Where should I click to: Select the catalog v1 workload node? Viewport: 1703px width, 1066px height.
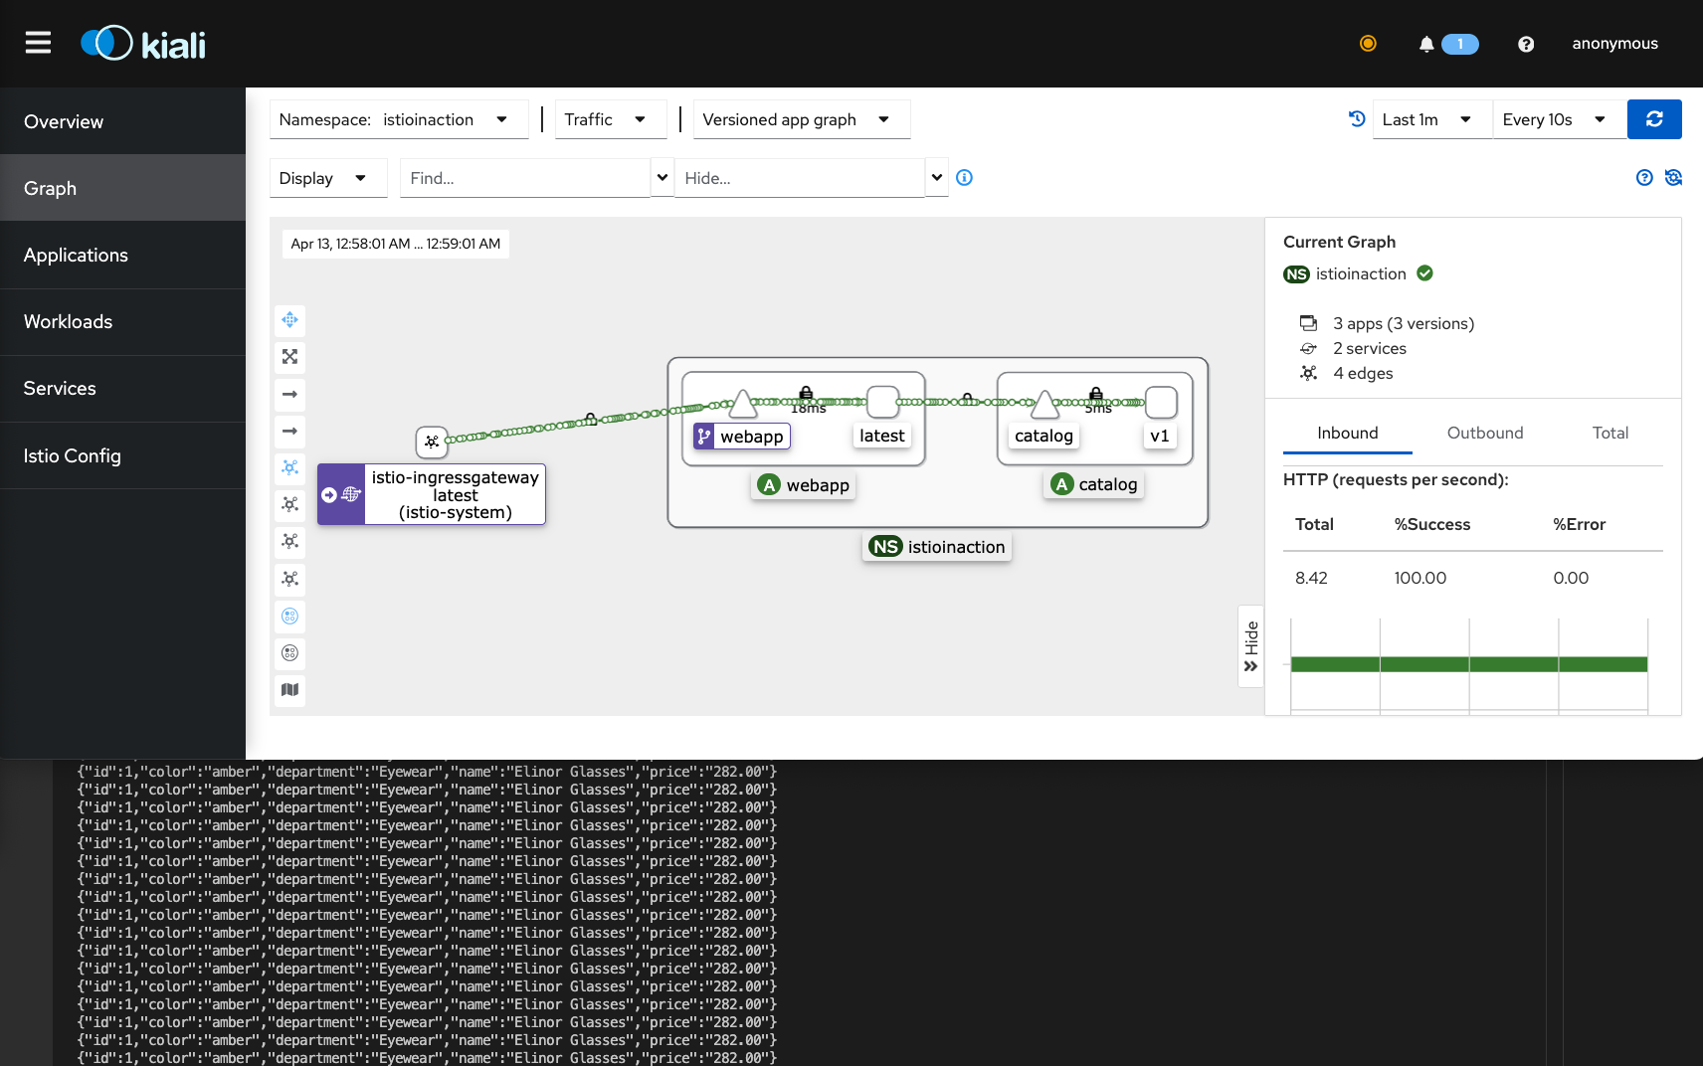pyautogui.click(x=1161, y=403)
